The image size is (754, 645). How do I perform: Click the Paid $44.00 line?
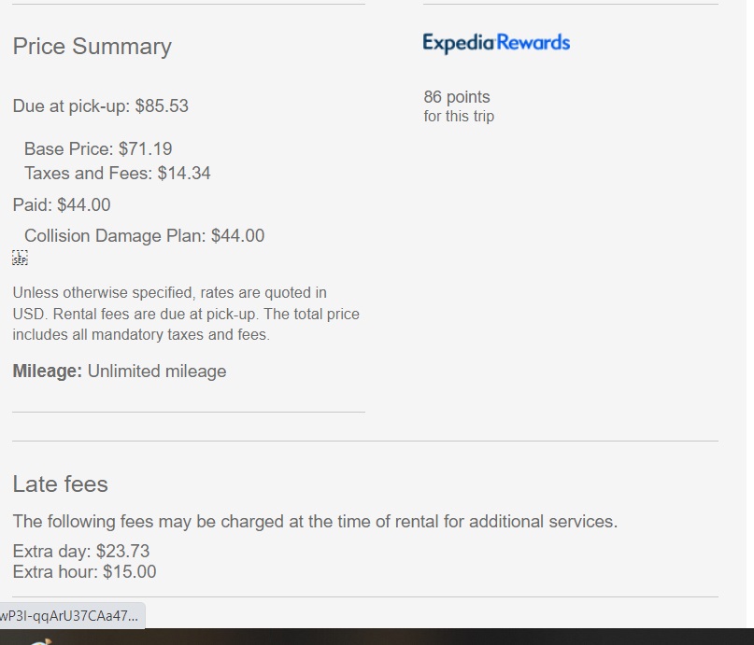pos(62,204)
